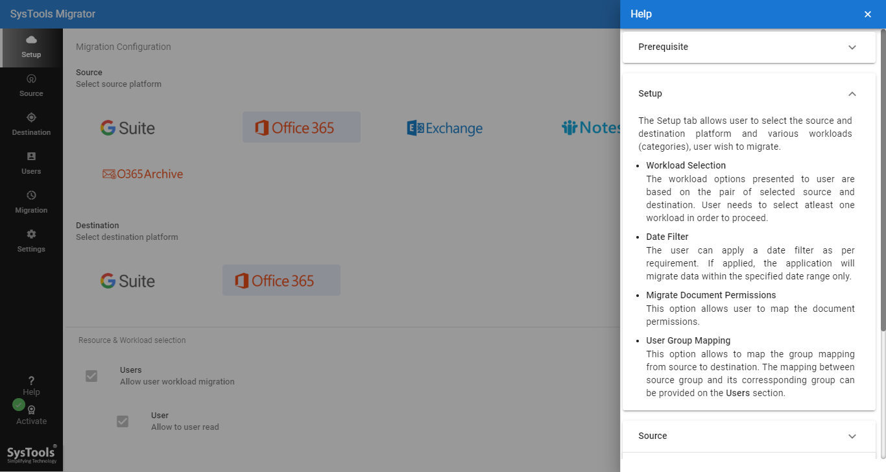Viewport: 886px width, 472px height.
Task: Click the Date Filter help heading
Action: point(667,237)
